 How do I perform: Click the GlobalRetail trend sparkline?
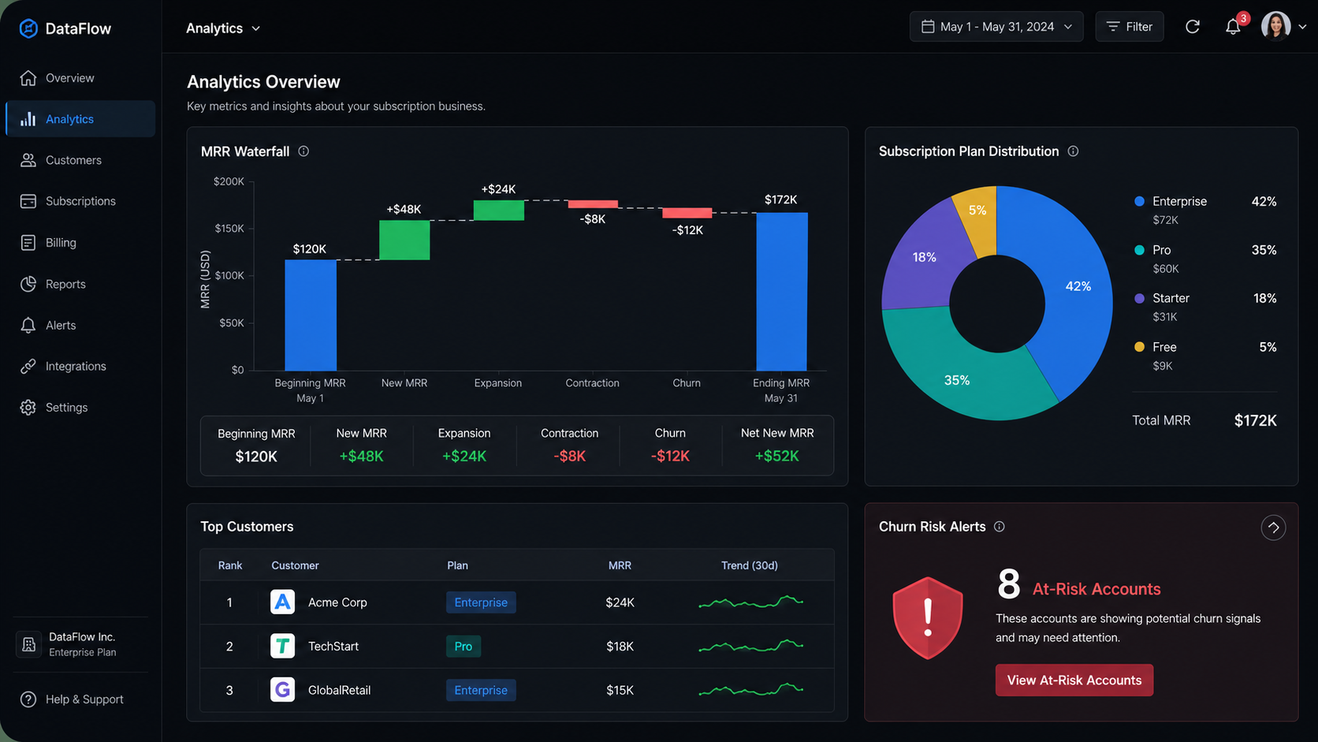[x=750, y=690]
